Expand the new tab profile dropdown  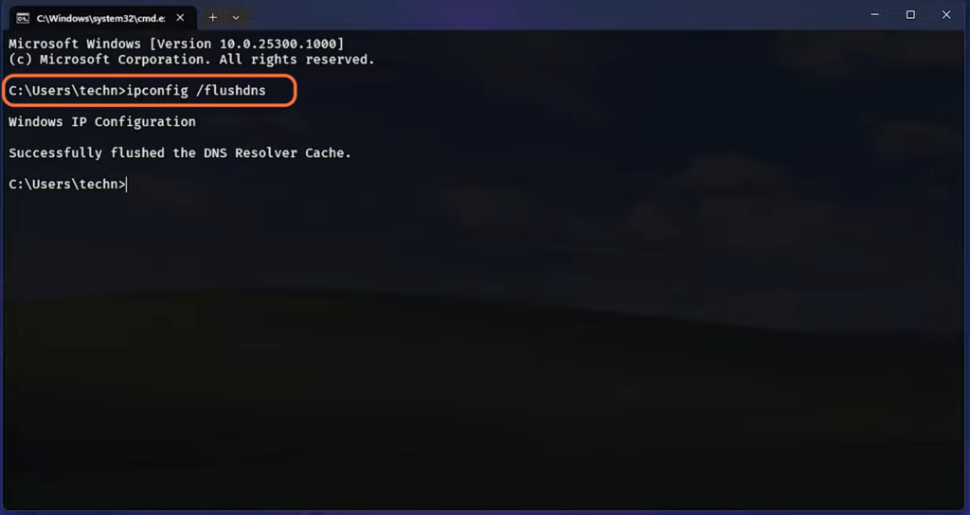click(236, 18)
